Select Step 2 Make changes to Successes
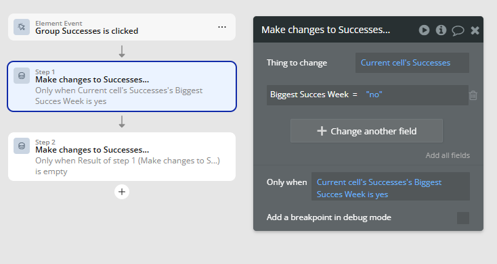This screenshot has width=497, height=264. (x=122, y=157)
